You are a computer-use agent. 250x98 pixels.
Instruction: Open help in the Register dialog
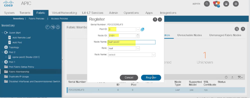click(155, 19)
